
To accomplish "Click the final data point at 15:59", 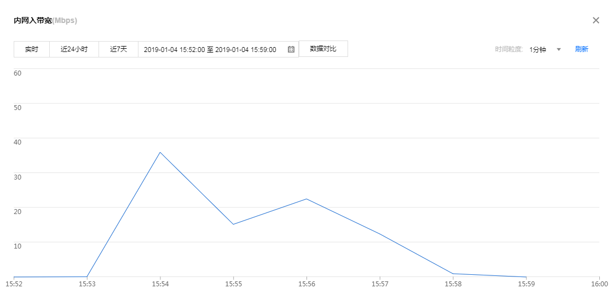I will (x=526, y=277).
